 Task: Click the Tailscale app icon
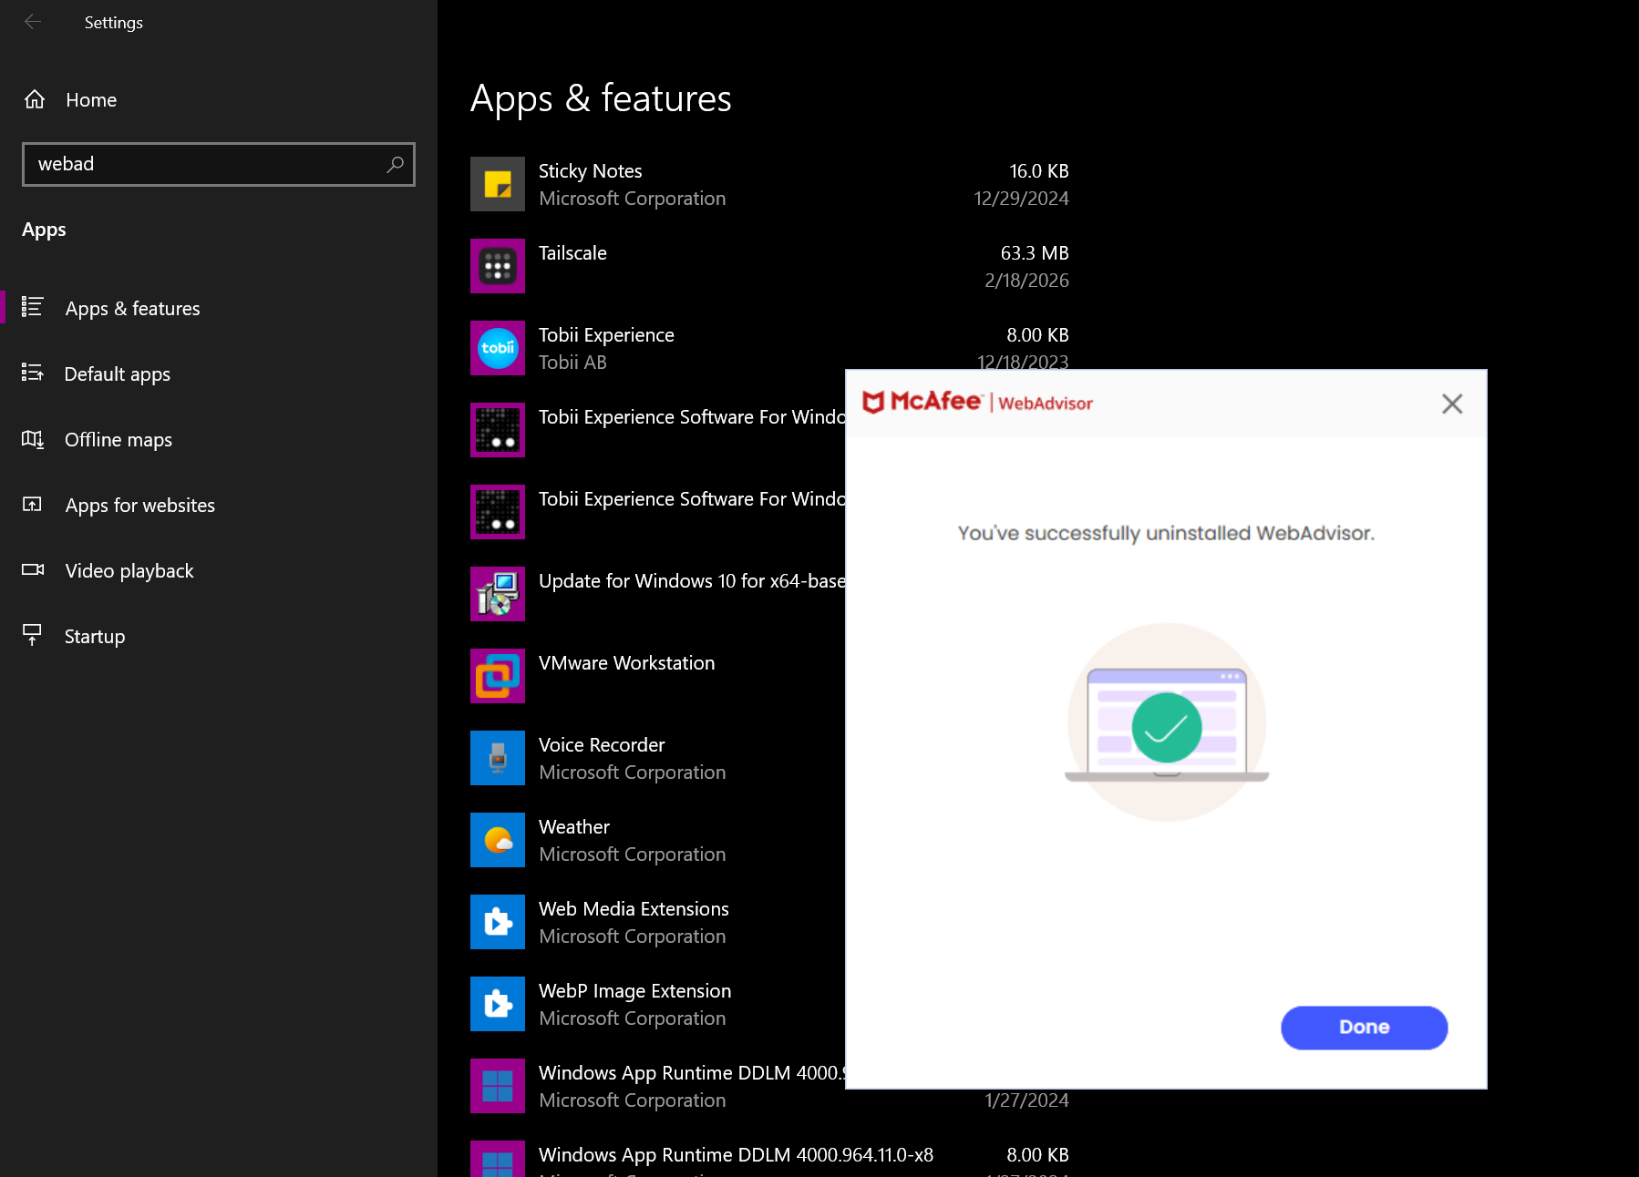click(497, 265)
